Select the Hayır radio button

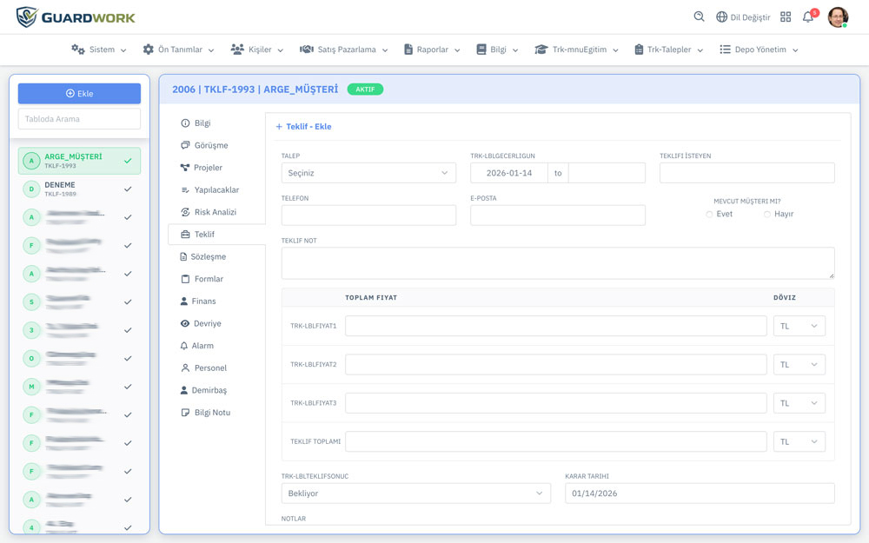[767, 214]
